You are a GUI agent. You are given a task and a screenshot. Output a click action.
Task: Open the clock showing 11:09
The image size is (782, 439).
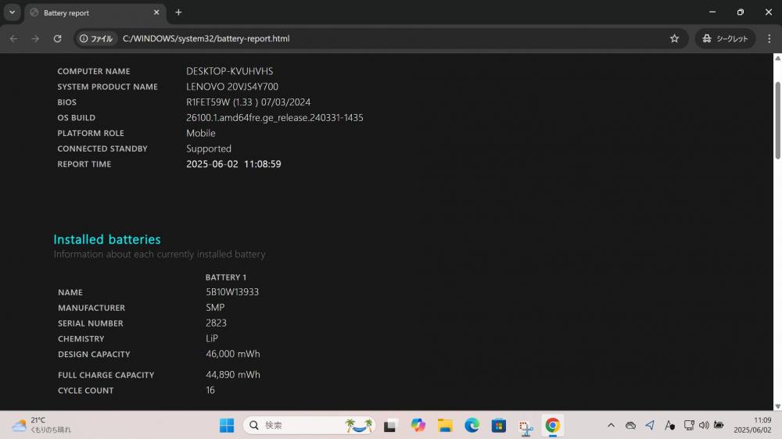coord(752,425)
